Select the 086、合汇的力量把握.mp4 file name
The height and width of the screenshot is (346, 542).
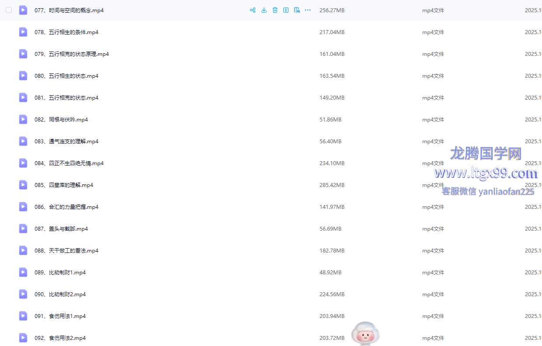point(66,207)
